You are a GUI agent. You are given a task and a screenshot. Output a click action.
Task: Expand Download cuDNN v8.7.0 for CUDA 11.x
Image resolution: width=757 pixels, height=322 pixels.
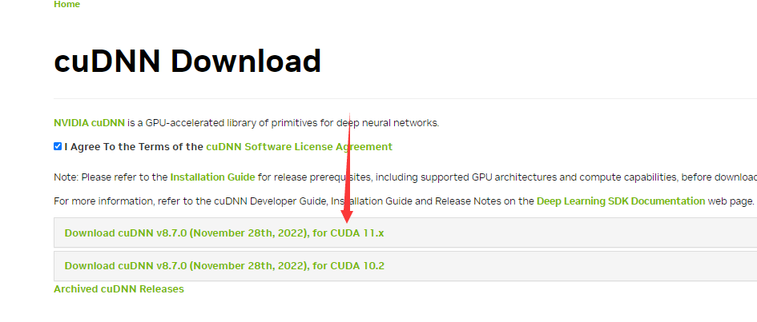click(x=405, y=233)
